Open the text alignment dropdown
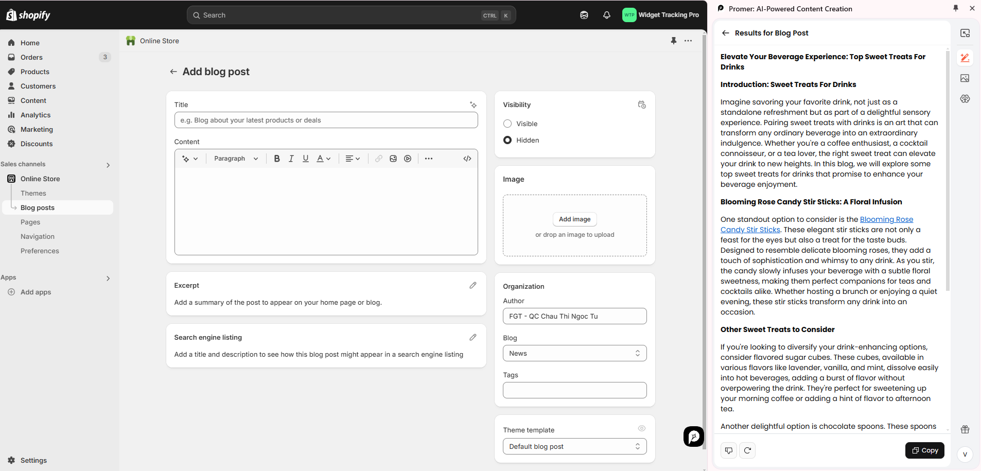Screen dimensions: 981x471 (x=353, y=159)
